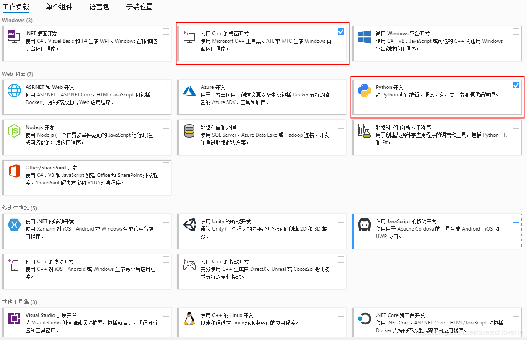Click the data storage database icon
527x340 pixels.
[x=189, y=131]
